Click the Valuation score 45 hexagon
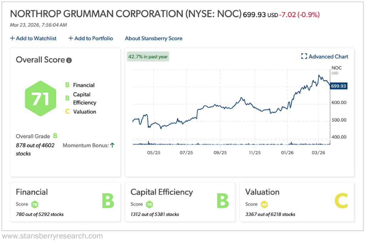The width and height of the screenshot is (365, 243). click(264, 204)
